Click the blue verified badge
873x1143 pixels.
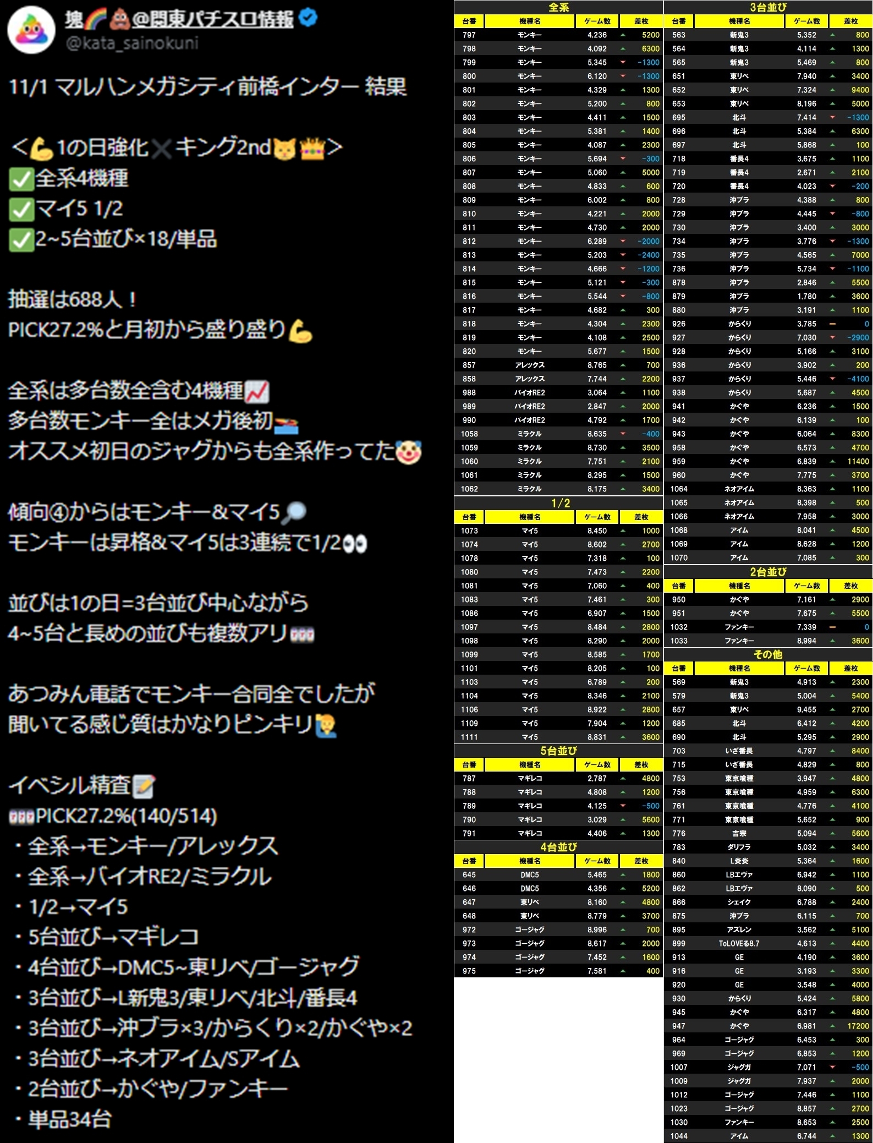click(x=308, y=18)
